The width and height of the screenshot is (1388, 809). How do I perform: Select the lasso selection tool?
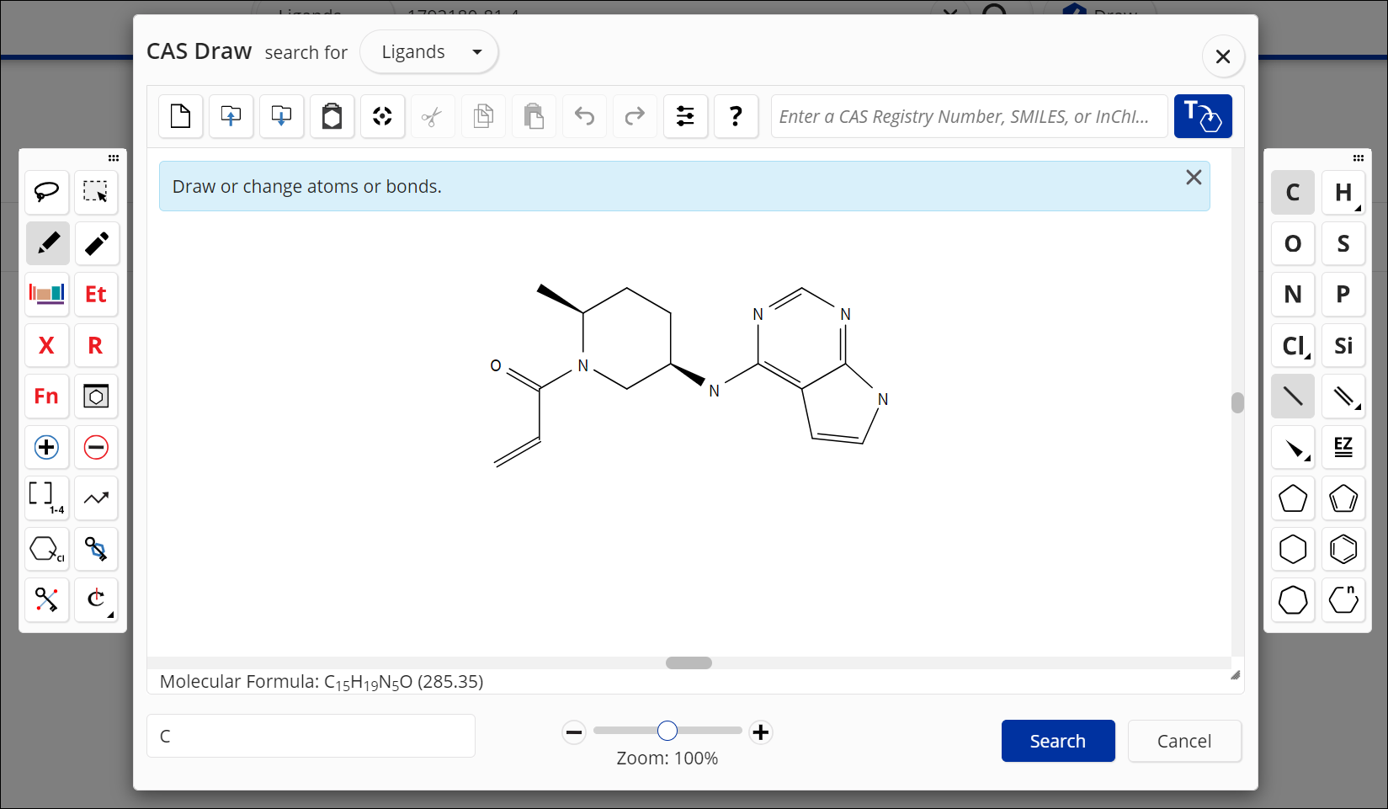click(46, 192)
